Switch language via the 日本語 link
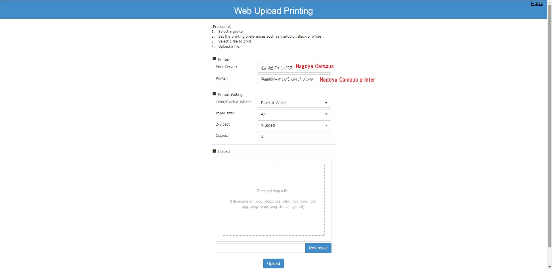This screenshot has width=552, height=277. pyautogui.click(x=536, y=4)
